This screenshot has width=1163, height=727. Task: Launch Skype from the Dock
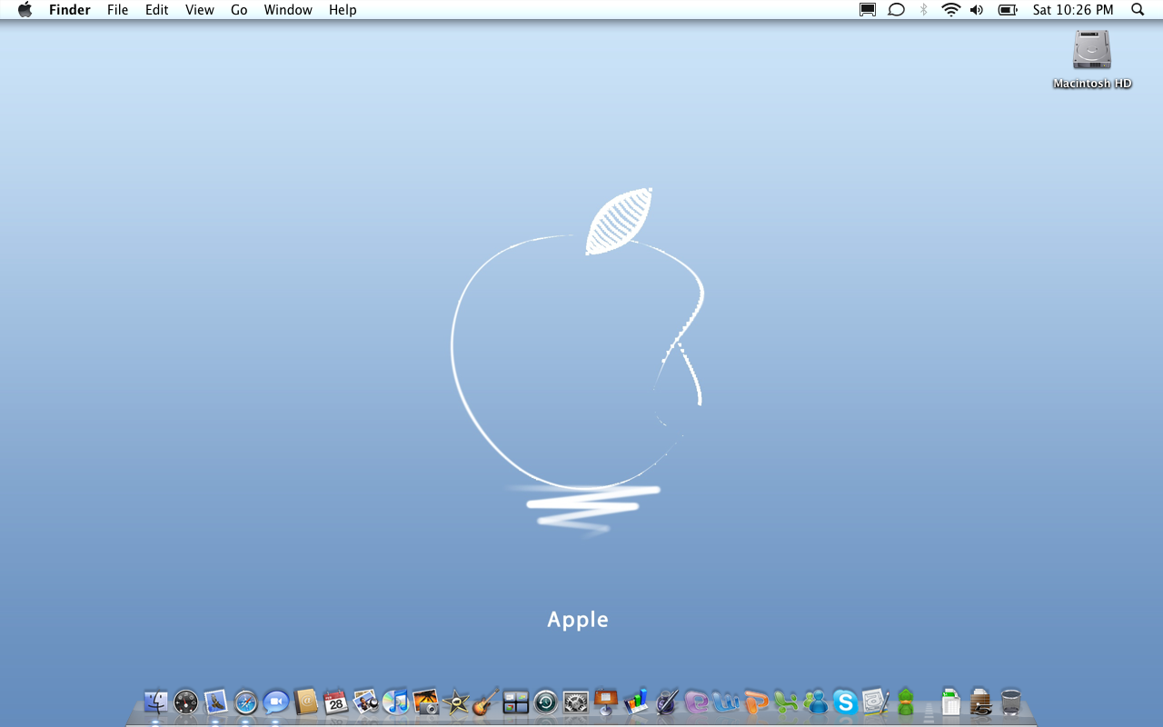[x=846, y=702]
